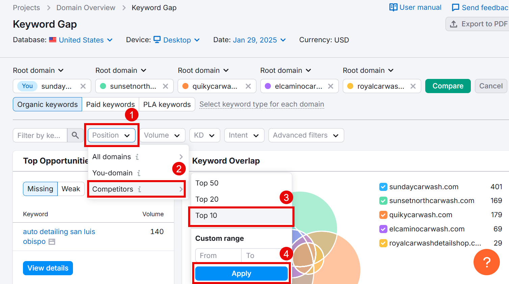Open the Volume filter dropdown
509x284 pixels.
pos(162,135)
